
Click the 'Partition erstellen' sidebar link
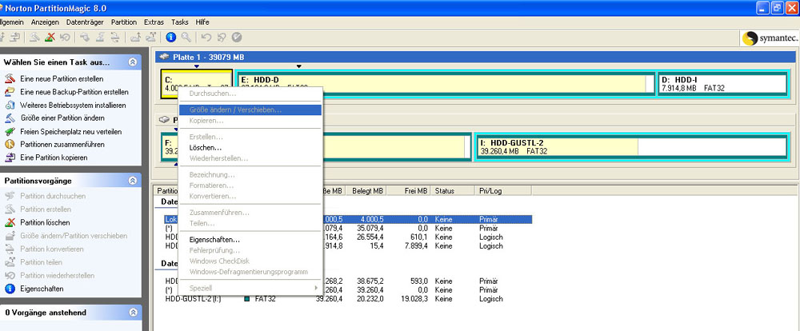pos(46,209)
